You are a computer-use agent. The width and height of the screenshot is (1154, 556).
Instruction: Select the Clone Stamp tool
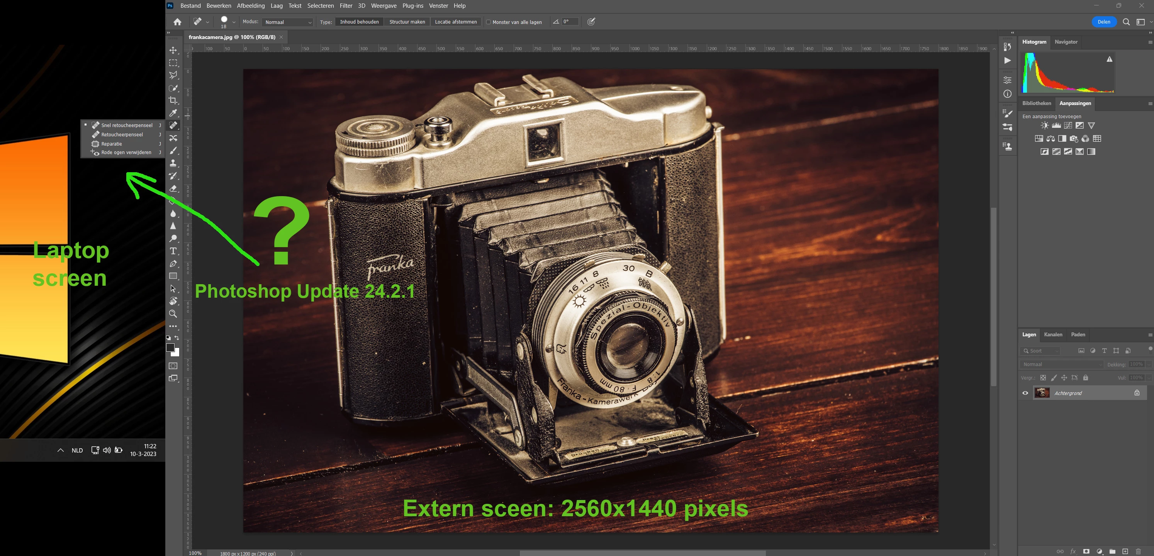tap(173, 163)
